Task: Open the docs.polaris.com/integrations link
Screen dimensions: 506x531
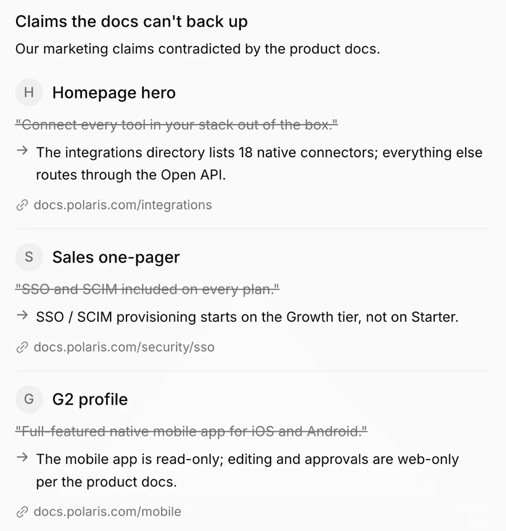Action: click(x=123, y=205)
